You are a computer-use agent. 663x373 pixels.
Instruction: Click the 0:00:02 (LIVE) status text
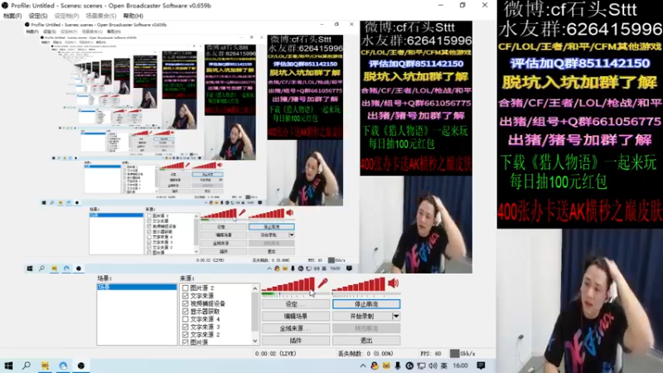(276, 353)
